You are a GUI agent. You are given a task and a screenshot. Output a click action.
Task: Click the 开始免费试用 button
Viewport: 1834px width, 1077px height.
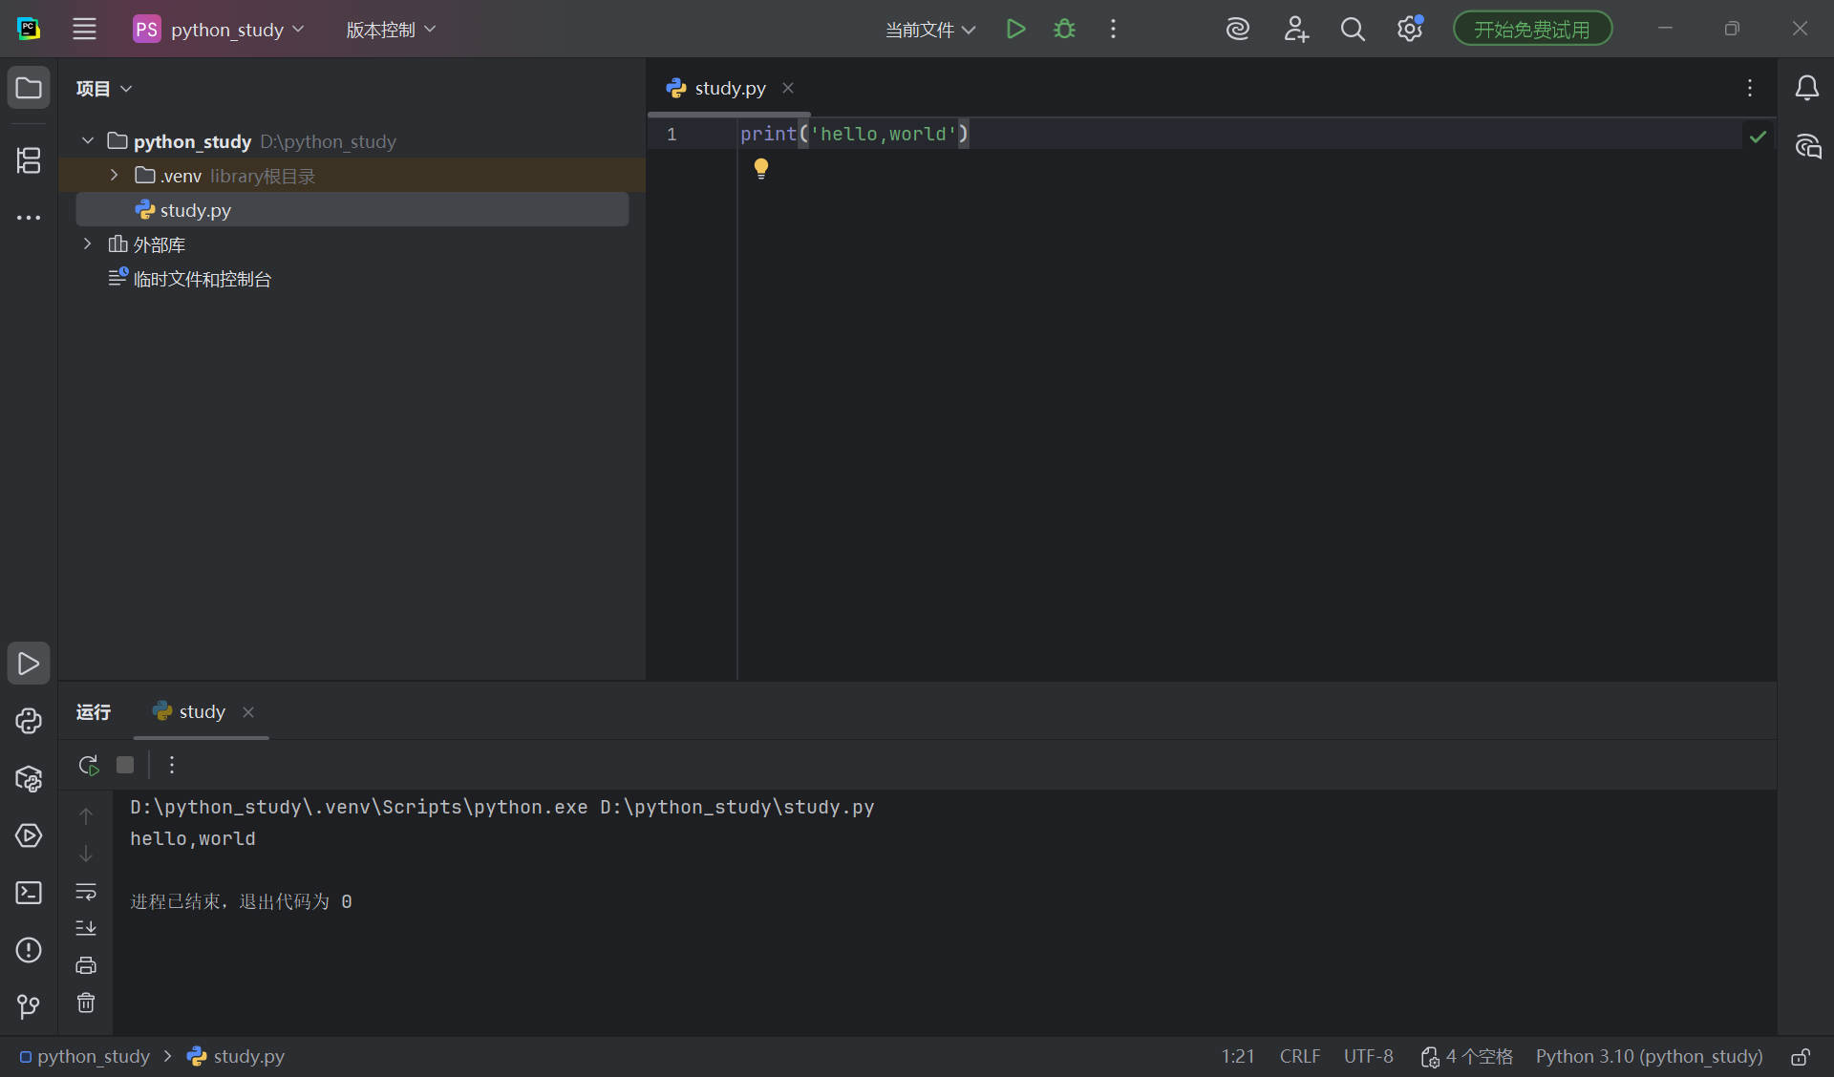(x=1531, y=28)
